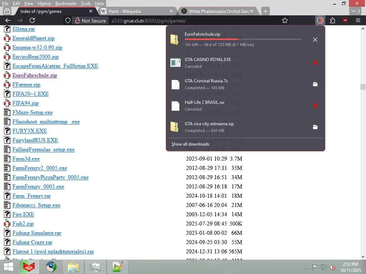Open the File Explorer taskbar icon
The image size is (366, 274).
73,267
